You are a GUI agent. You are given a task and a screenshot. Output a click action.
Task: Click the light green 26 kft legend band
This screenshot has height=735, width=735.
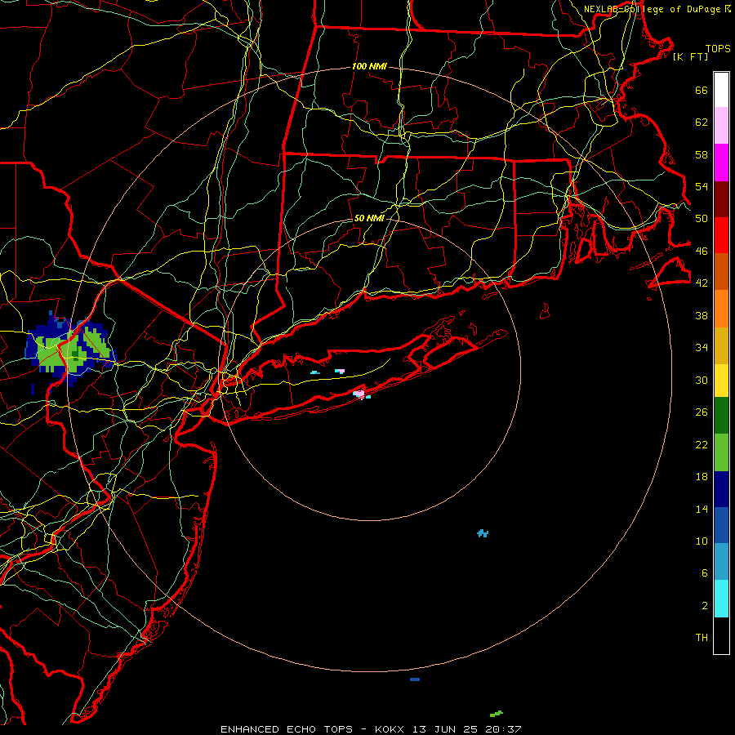click(721, 452)
